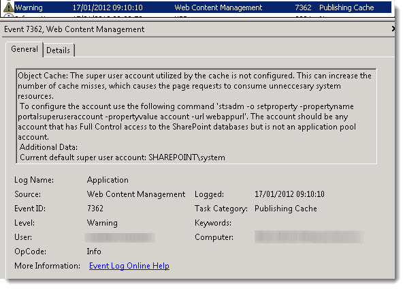
Task: Click the Logged value '17/01/2012 09:10:10'
Action: (289, 194)
